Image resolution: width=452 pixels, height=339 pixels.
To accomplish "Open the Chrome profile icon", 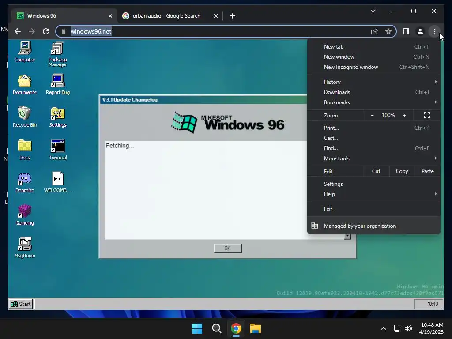I will [x=420, y=31].
